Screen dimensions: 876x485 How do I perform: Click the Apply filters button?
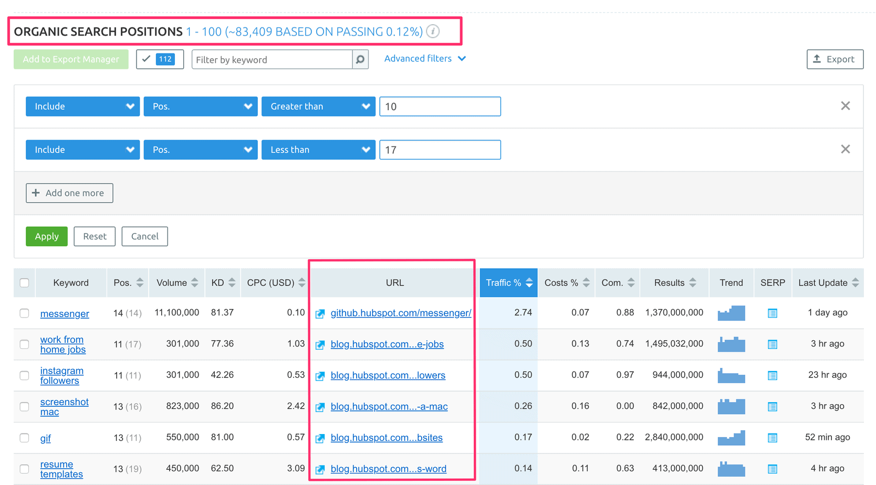coord(47,236)
